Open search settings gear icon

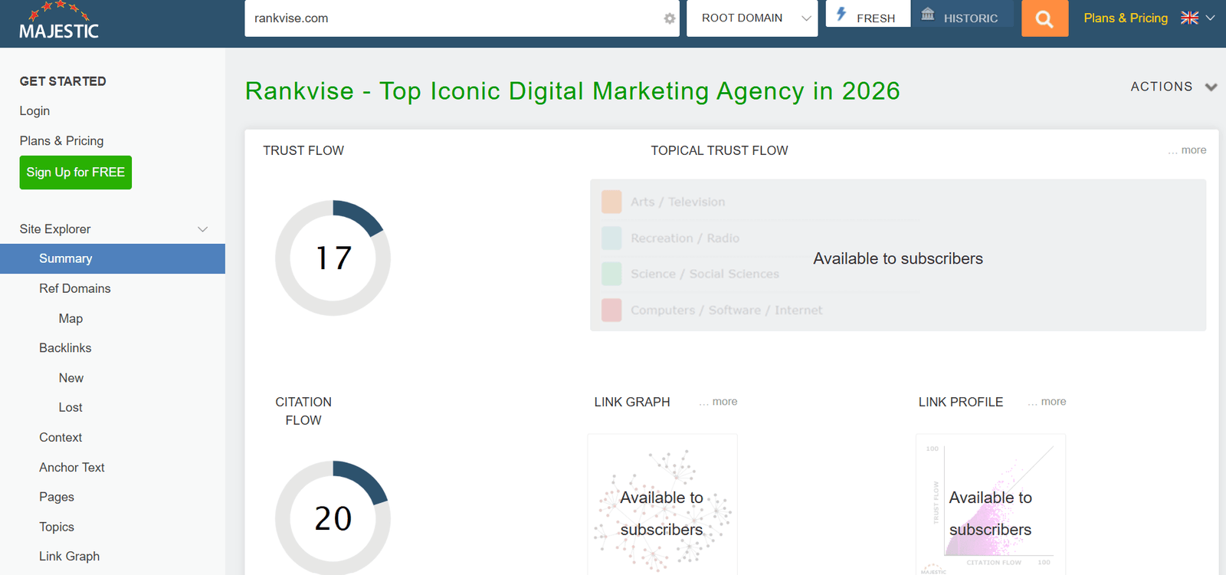[670, 18]
